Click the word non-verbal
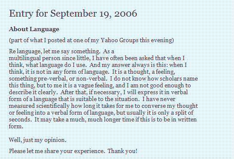Screen dimensions: 234x159 click(x=91, y=79)
